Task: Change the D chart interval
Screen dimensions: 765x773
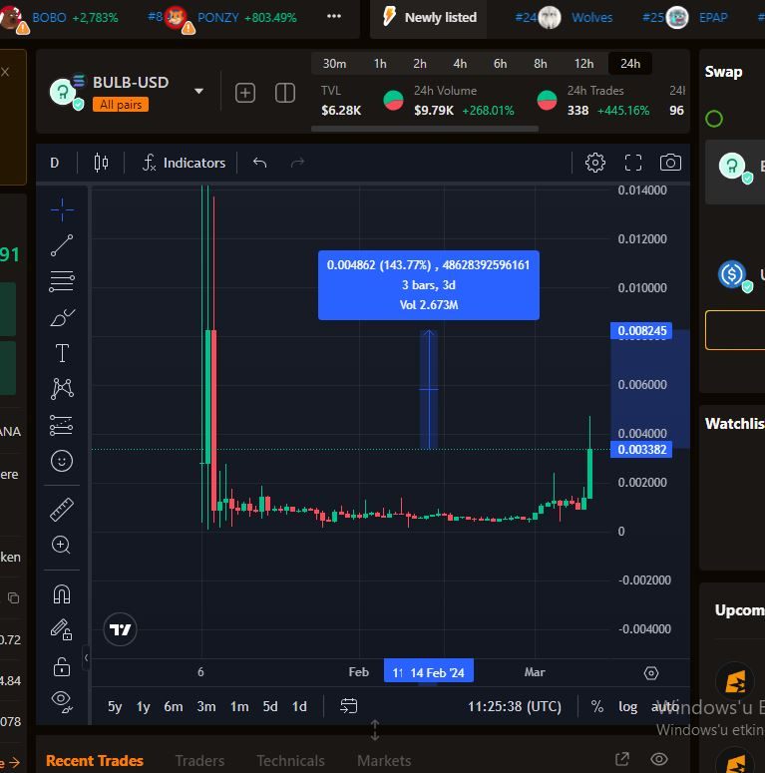Action: click(x=55, y=163)
